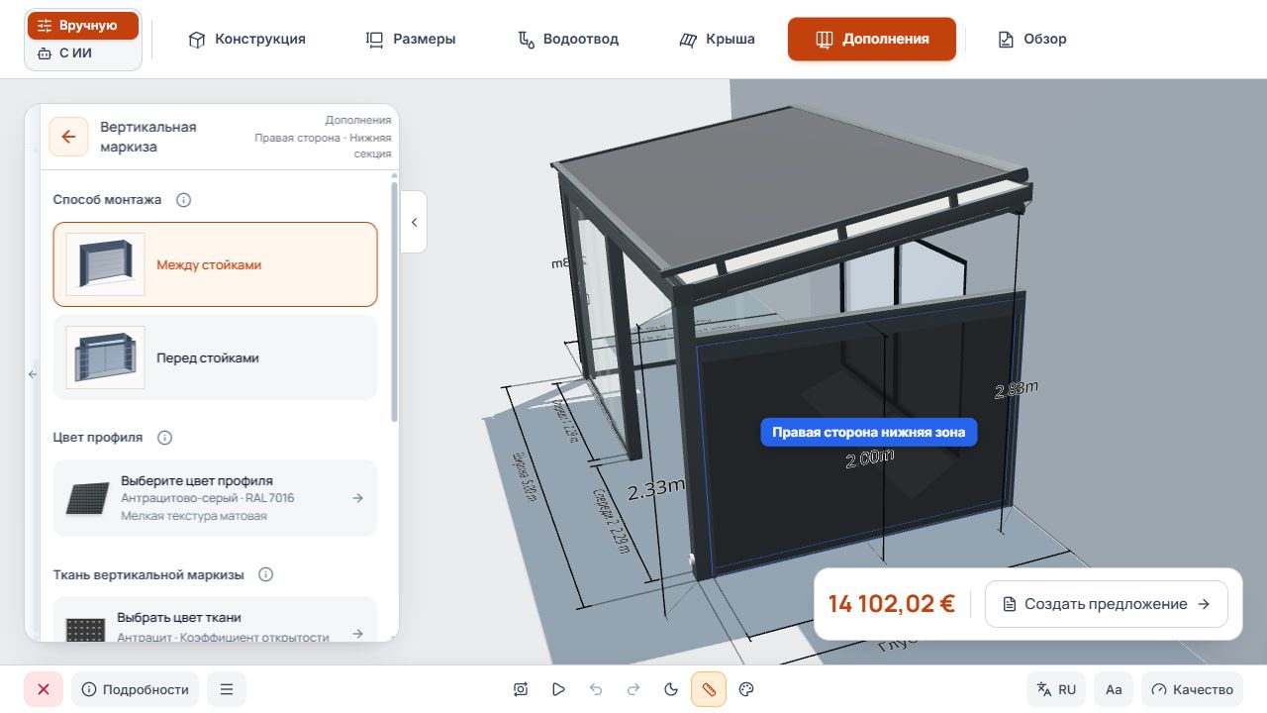Click the undo arrow
Image resolution: width=1267 pixels, height=713 pixels.
click(x=596, y=689)
